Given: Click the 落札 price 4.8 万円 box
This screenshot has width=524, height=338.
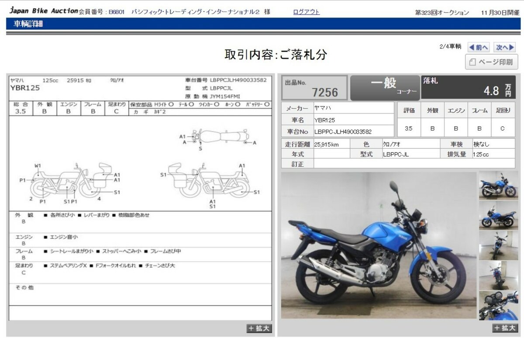Looking at the screenshot, I should coord(468,87).
